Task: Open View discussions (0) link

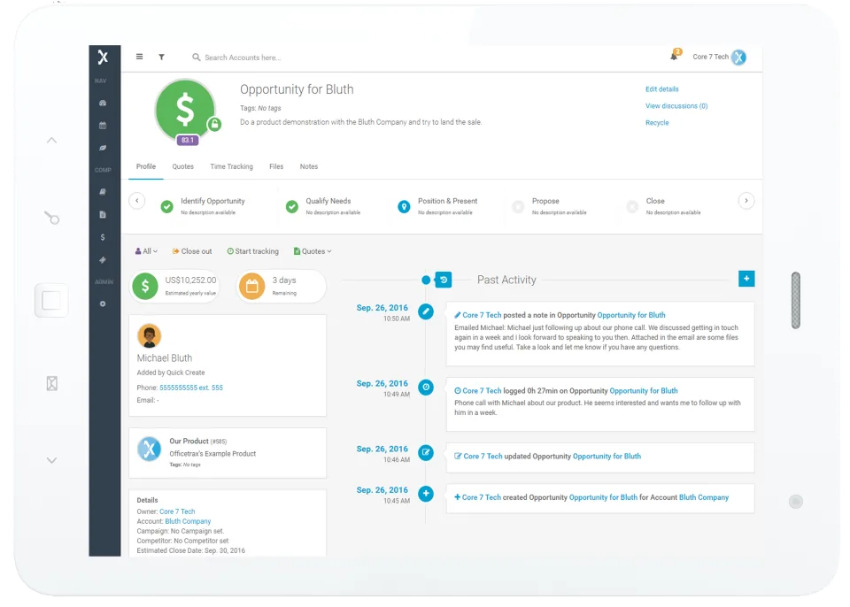Action: point(676,105)
